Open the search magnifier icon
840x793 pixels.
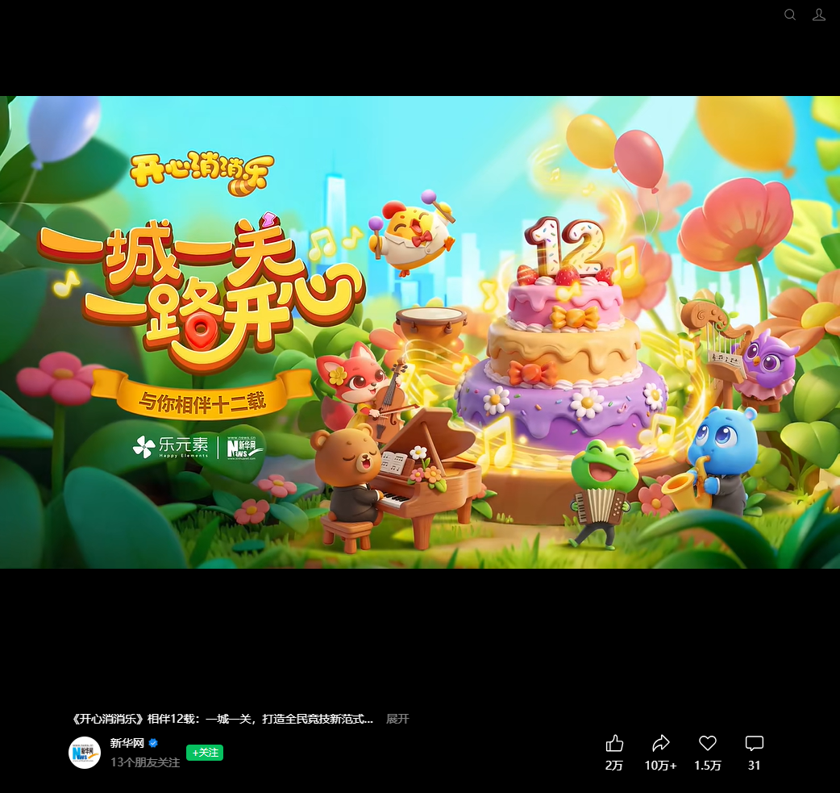coord(790,15)
